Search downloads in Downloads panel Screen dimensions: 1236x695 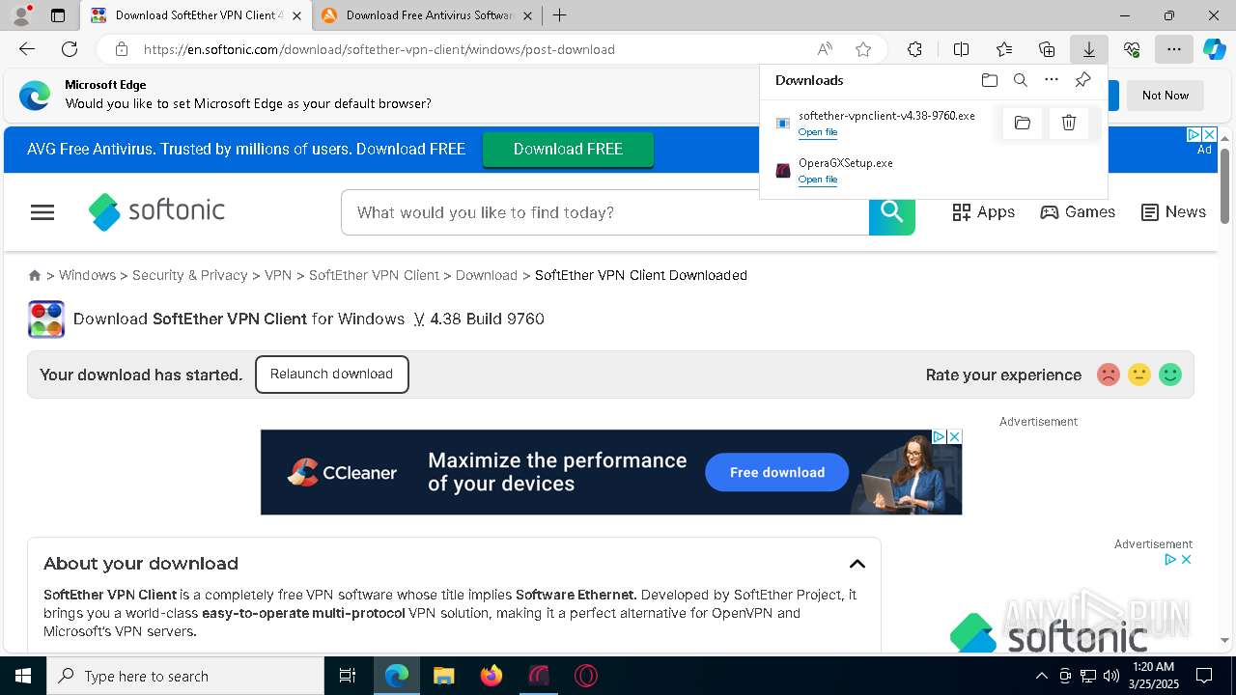pyautogui.click(x=1020, y=80)
